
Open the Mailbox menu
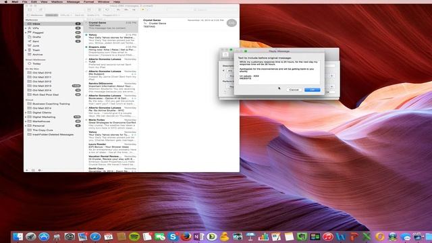(57, 1)
